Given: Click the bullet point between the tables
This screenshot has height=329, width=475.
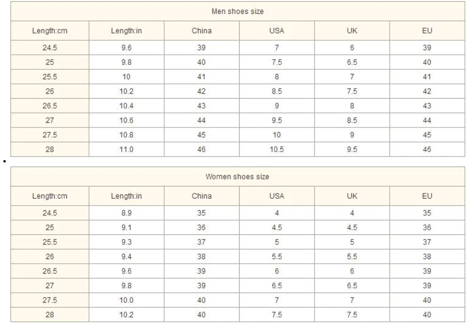Looking at the screenshot, I should pyautogui.click(x=4, y=161).
